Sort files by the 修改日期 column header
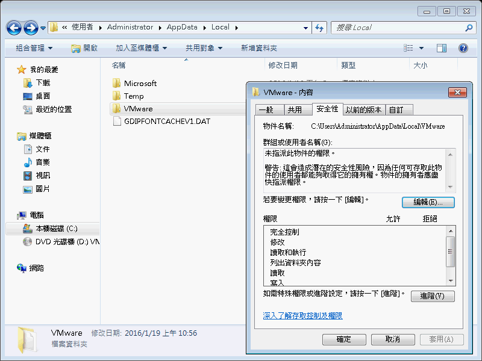This screenshot has height=361, width=482. pyautogui.click(x=283, y=65)
